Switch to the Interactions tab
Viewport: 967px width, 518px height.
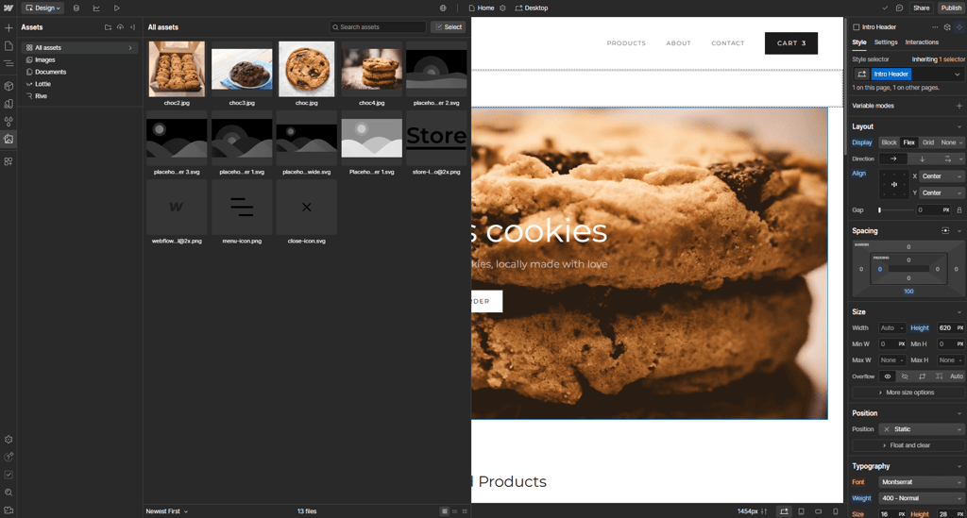coord(922,42)
